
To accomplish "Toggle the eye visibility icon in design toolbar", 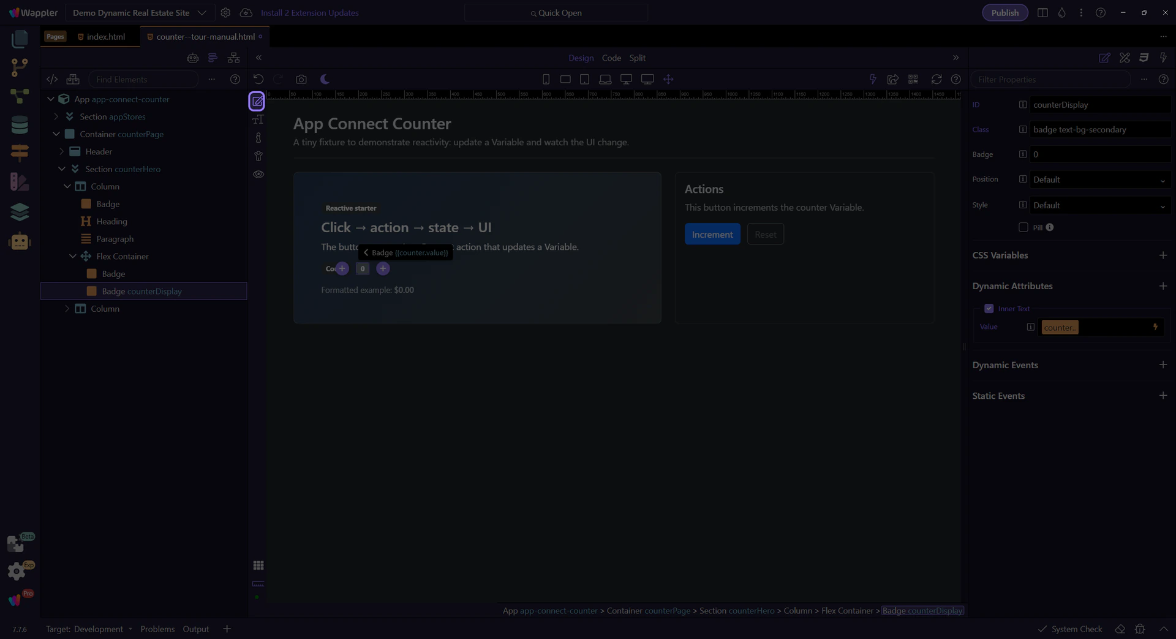I will tap(258, 175).
